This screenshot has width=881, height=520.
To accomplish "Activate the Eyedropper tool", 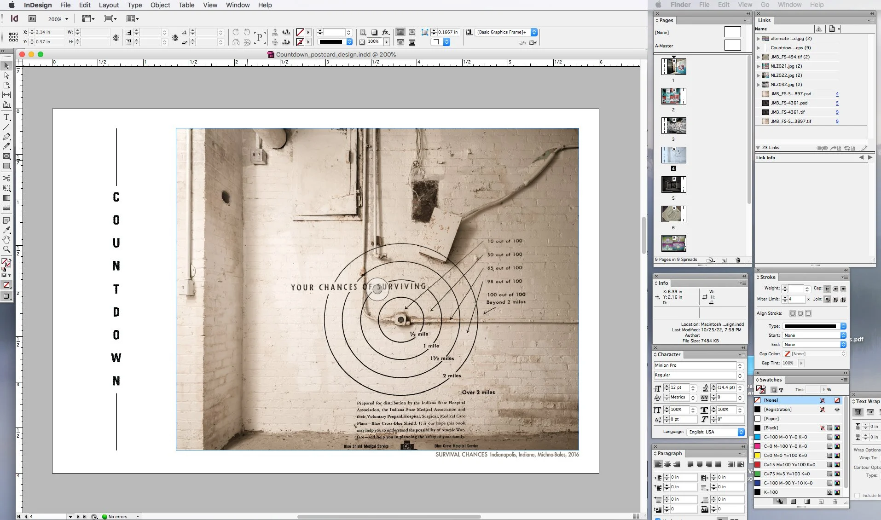I will 6,230.
